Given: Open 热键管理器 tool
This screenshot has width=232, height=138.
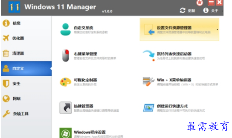Looking at the screenshot, I should click(x=89, y=108).
